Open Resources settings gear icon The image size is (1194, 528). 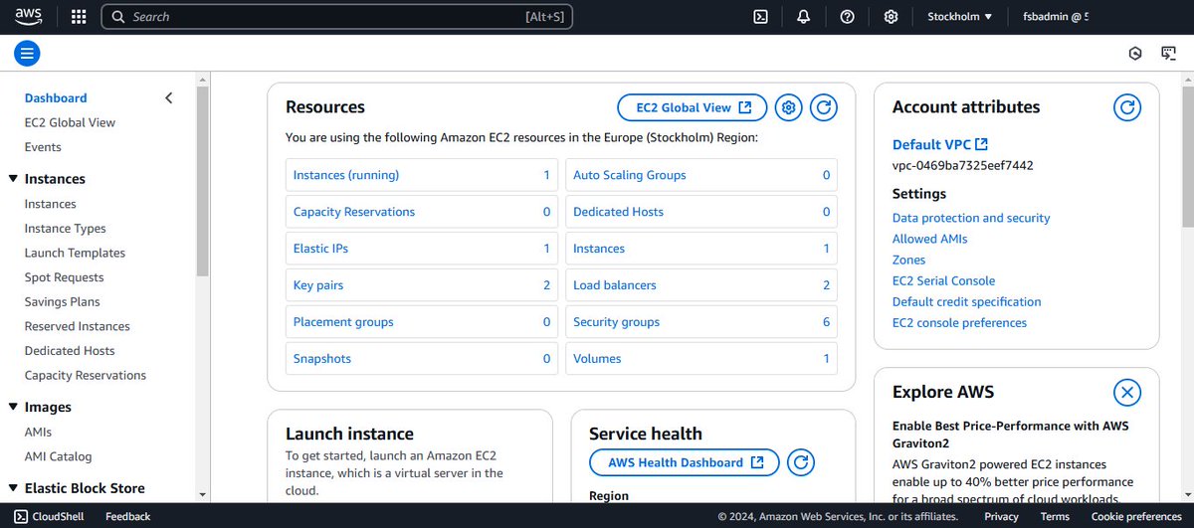coord(789,107)
